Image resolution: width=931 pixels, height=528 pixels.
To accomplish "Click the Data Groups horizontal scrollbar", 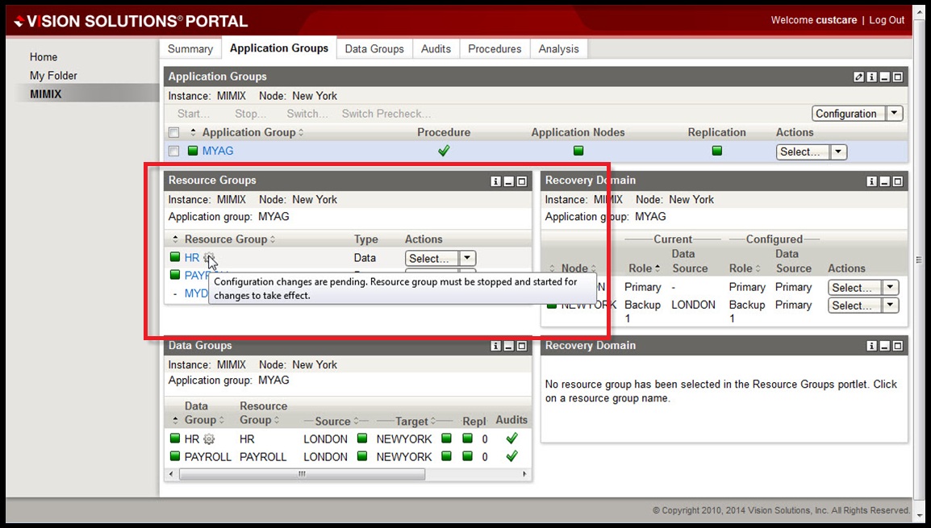I will [x=302, y=475].
